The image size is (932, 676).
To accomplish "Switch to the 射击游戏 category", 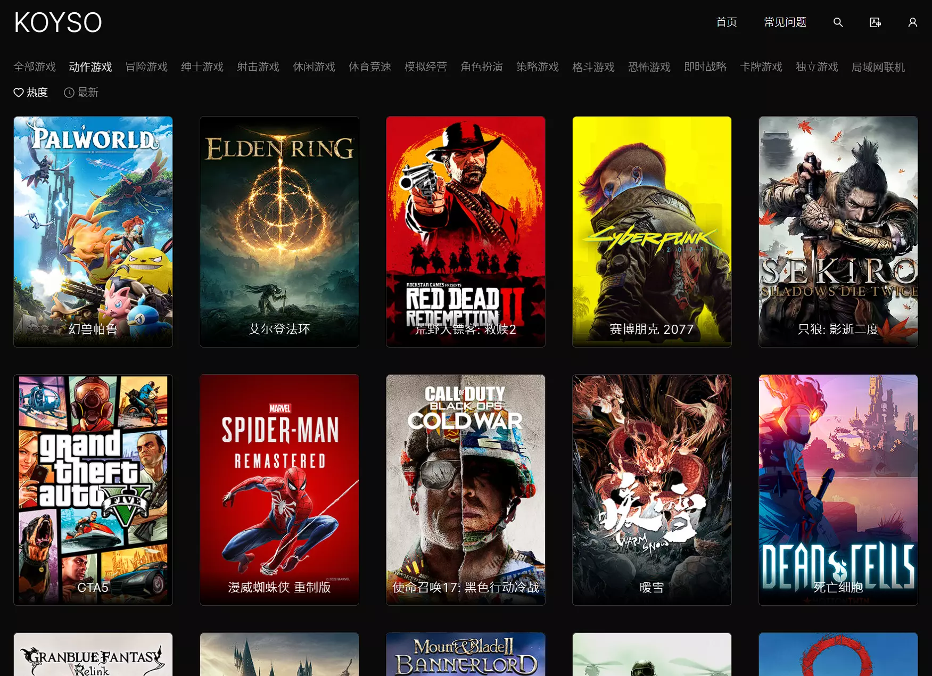I will 258,67.
